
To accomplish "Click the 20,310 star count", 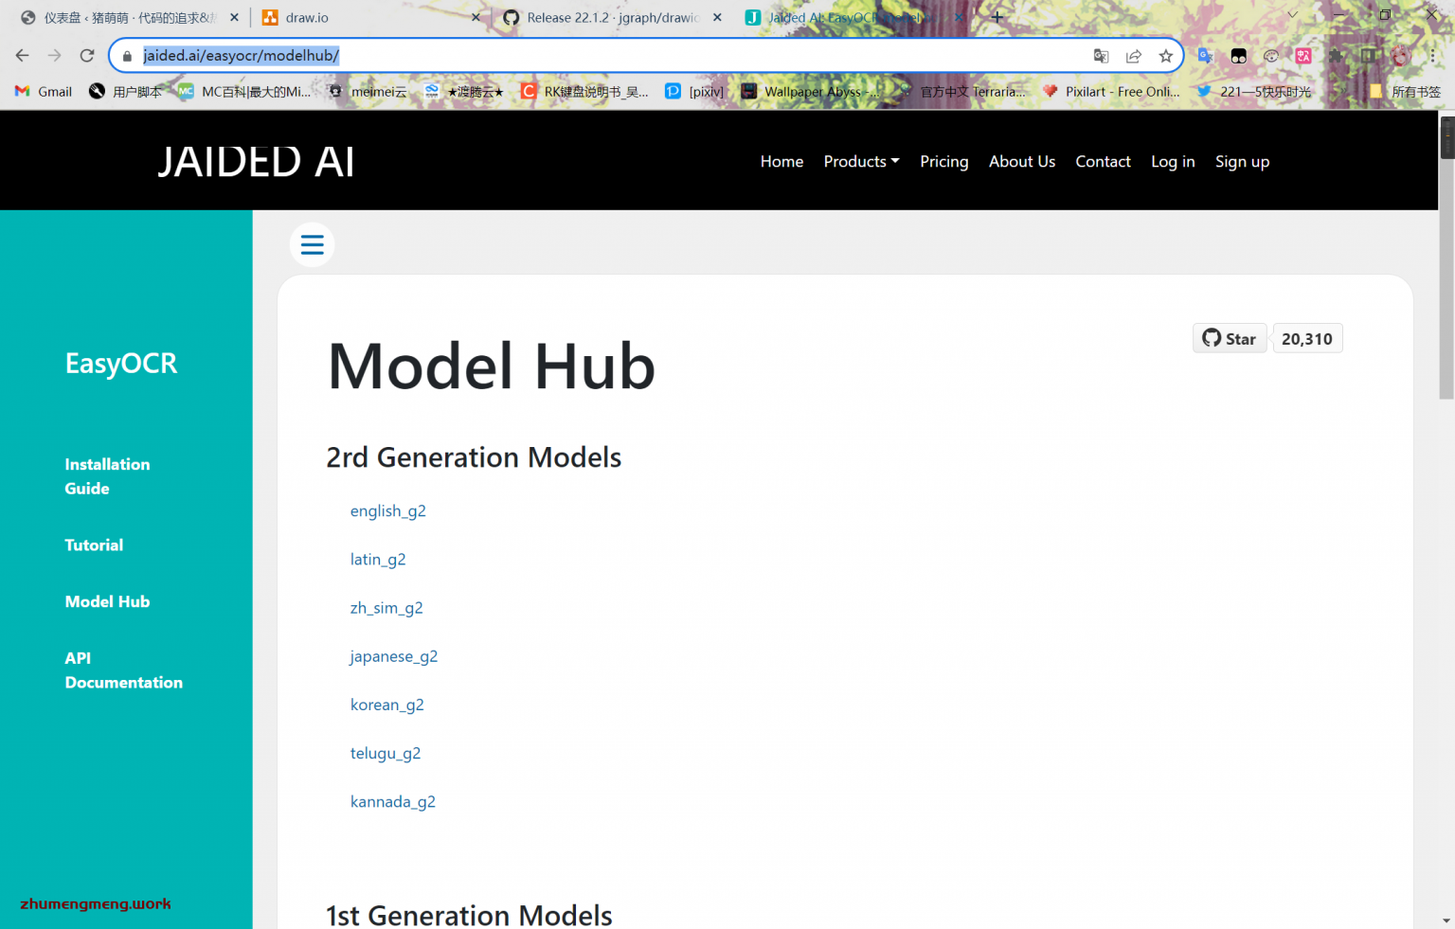I will (1307, 338).
